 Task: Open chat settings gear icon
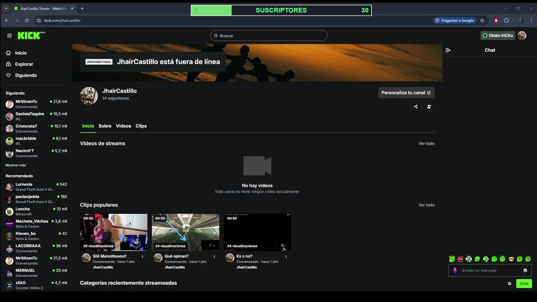510,284
